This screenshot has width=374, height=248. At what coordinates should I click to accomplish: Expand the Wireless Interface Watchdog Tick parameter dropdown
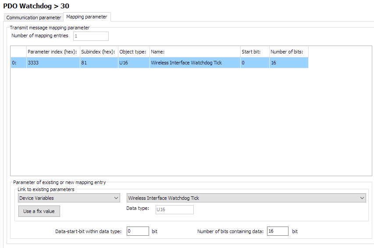point(246,198)
